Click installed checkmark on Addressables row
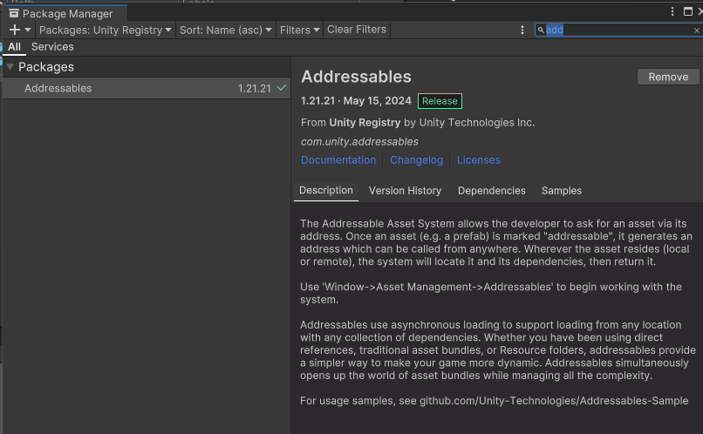The height and width of the screenshot is (434, 703). tap(282, 88)
